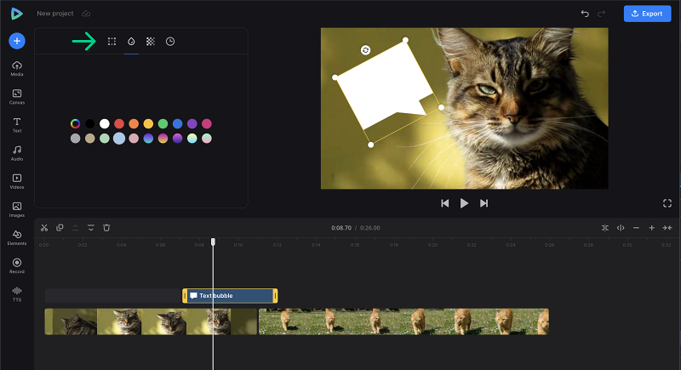Click the rotate handle on the bubble
This screenshot has width=681, height=370.
click(366, 50)
